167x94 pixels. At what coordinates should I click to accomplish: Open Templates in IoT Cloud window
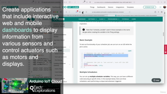click(130, 7)
